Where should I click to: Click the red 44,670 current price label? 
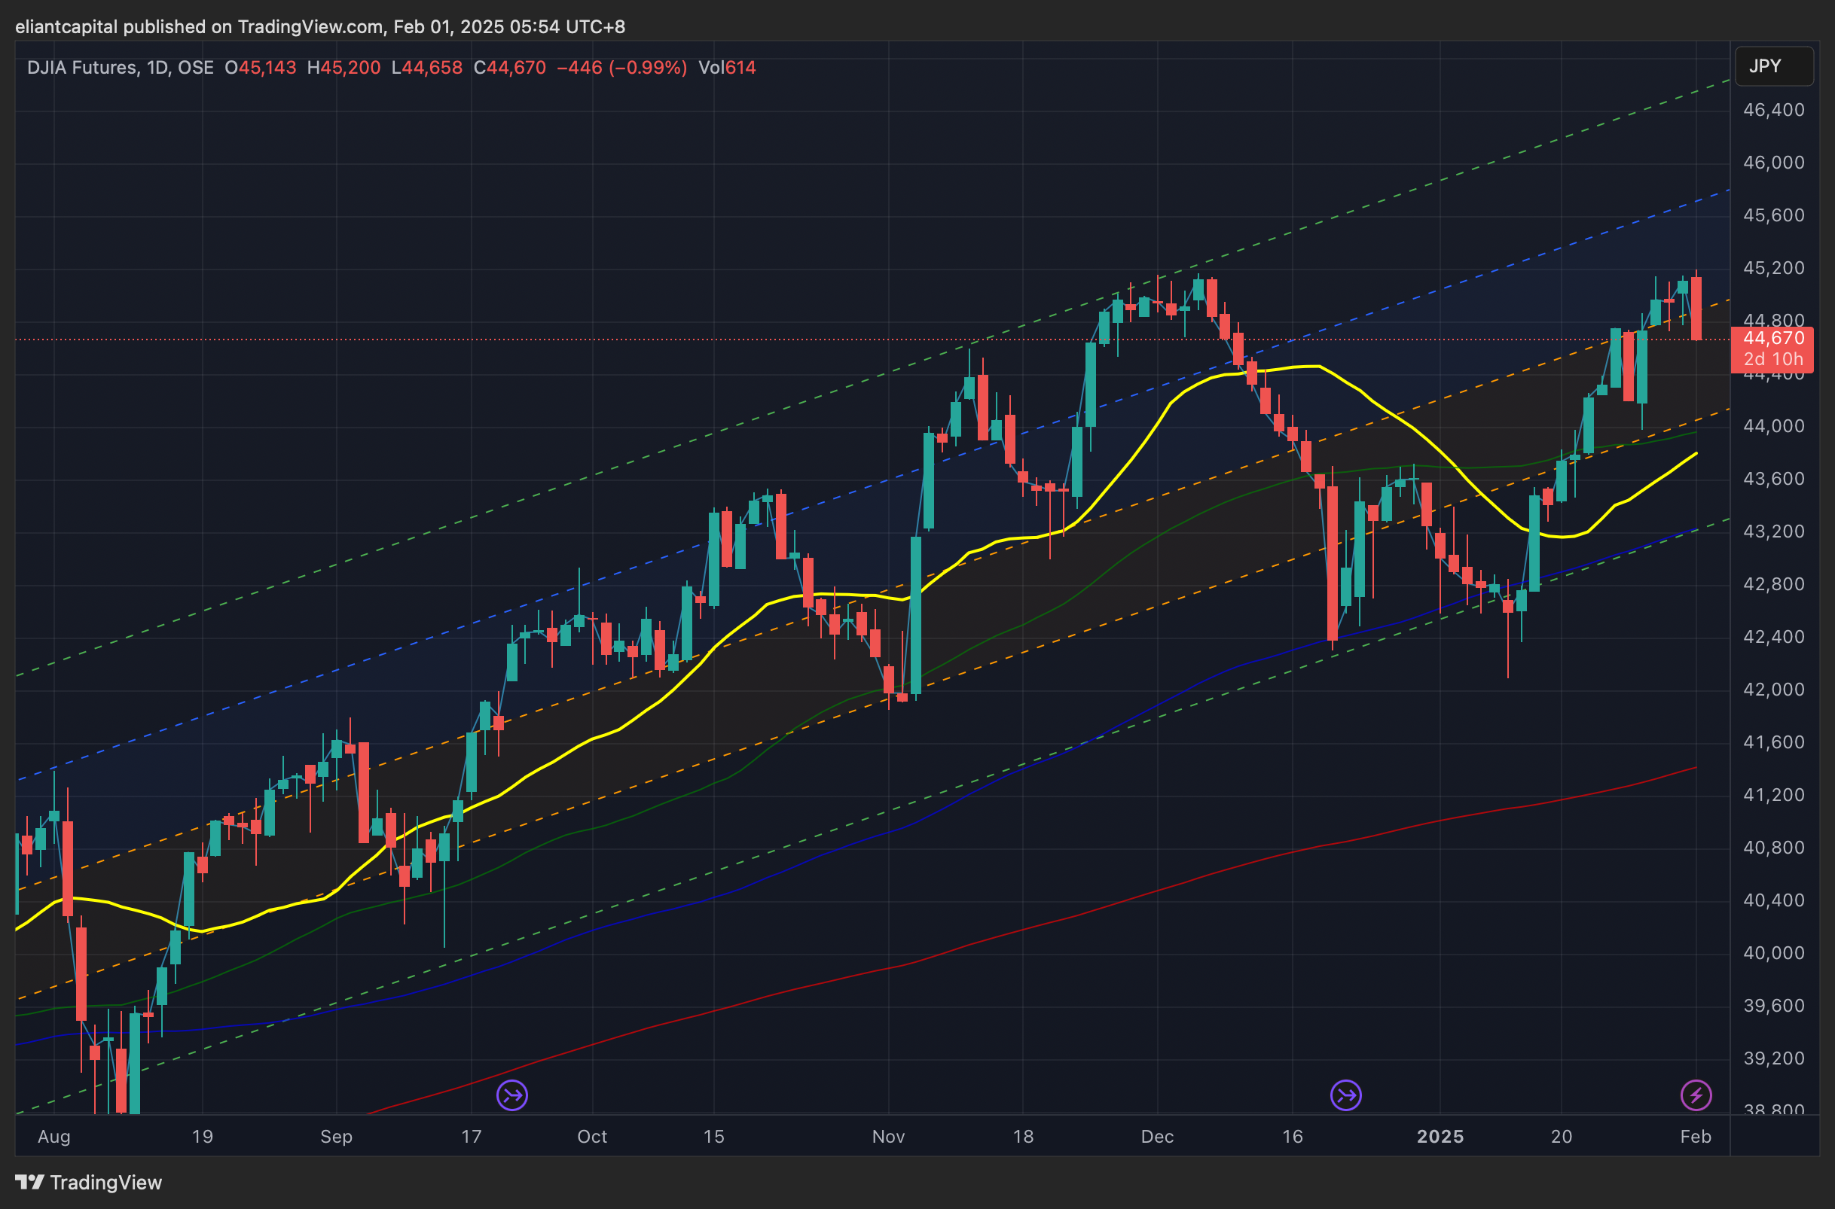click(x=1773, y=338)
